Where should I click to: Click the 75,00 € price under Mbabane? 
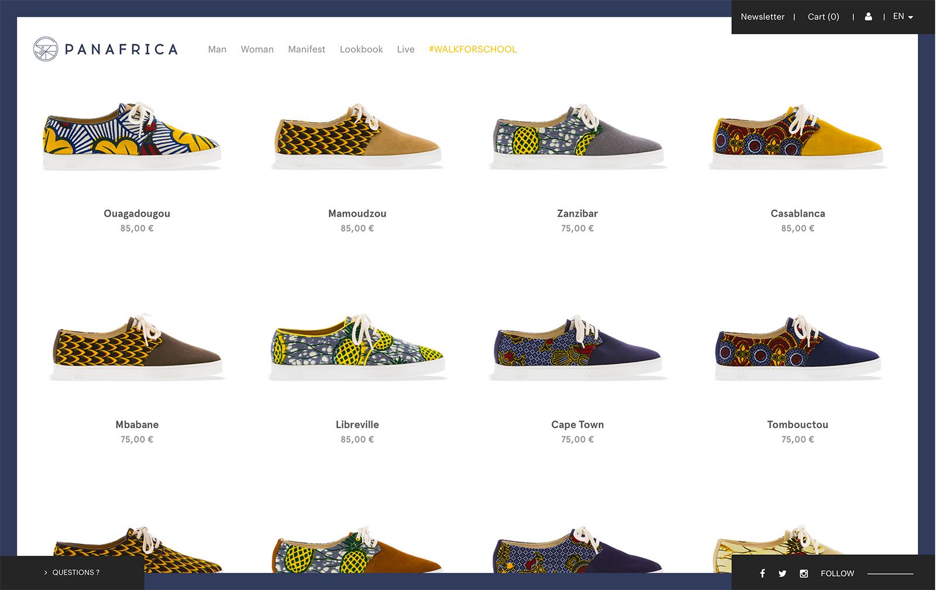tap(137, 440)
